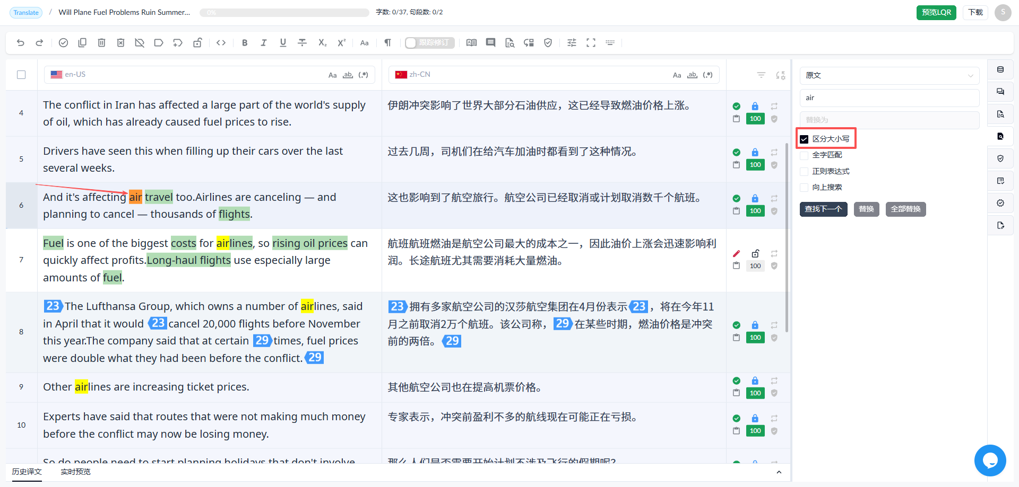Apply subscript formatting

click(x=322, y=43)
